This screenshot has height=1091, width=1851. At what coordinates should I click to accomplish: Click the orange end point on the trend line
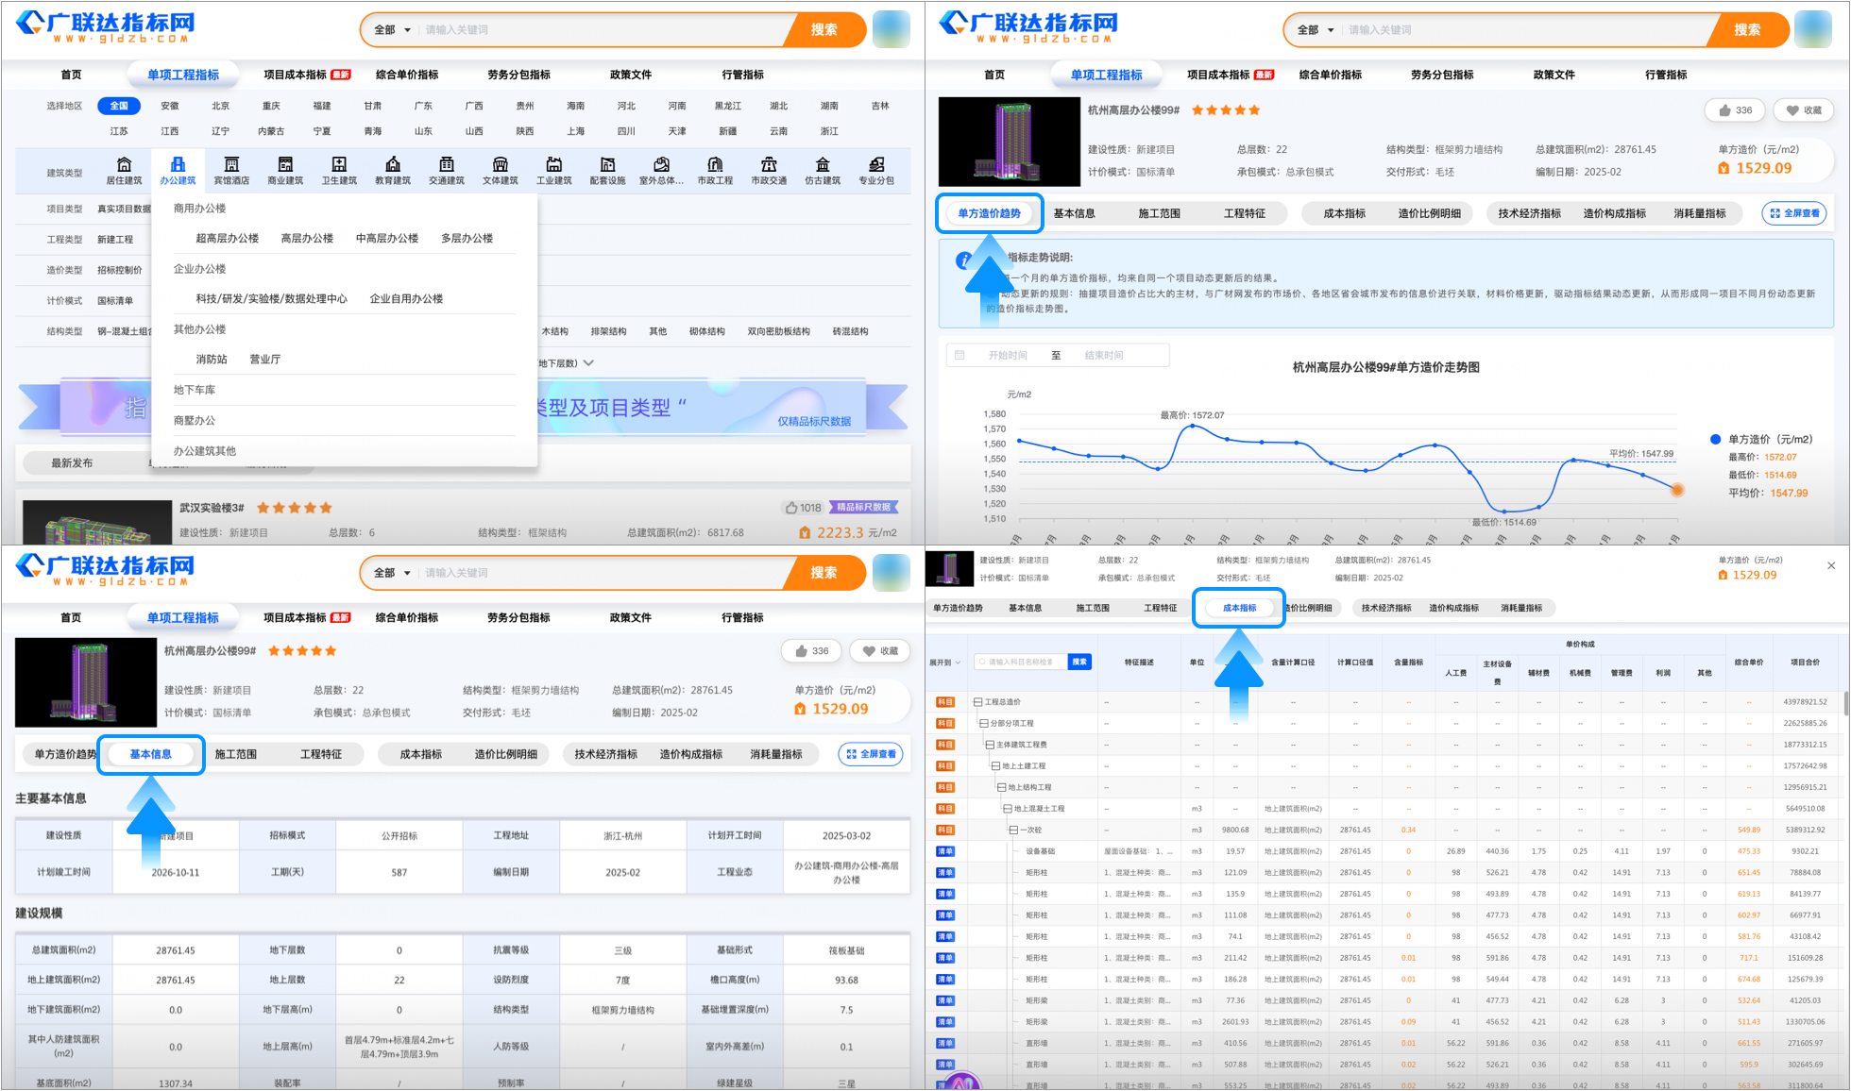click(x=1677, y=490)
